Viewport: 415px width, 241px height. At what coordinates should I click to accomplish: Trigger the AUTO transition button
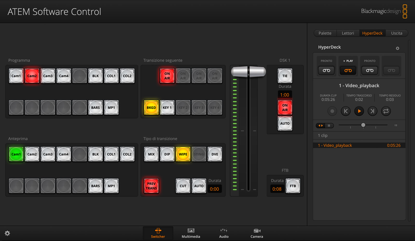click(199, 186)
